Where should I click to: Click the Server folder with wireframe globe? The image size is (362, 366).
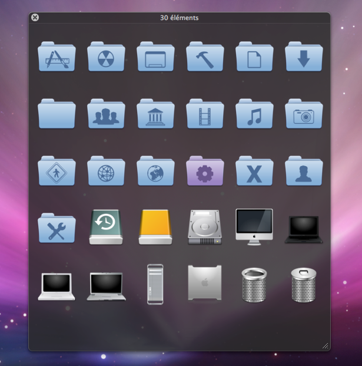click(106, 171)
